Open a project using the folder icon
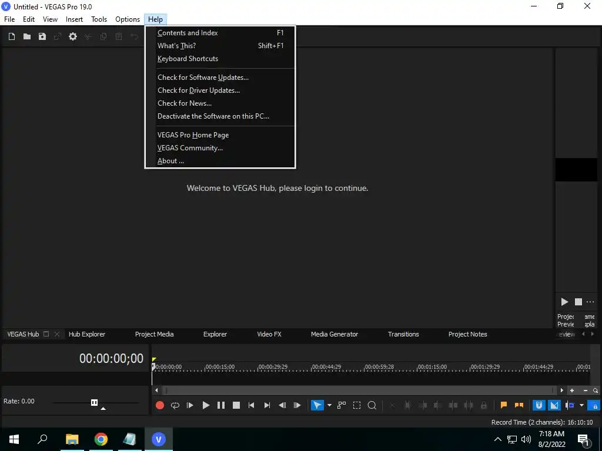 [27, 36]
